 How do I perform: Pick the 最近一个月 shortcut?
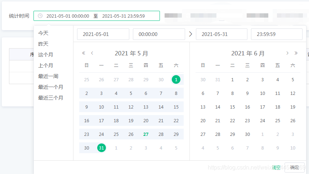point(50,87)
